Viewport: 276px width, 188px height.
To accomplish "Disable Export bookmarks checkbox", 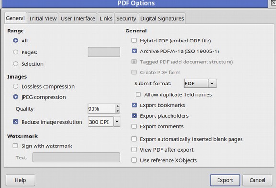I will click(134, 105).
